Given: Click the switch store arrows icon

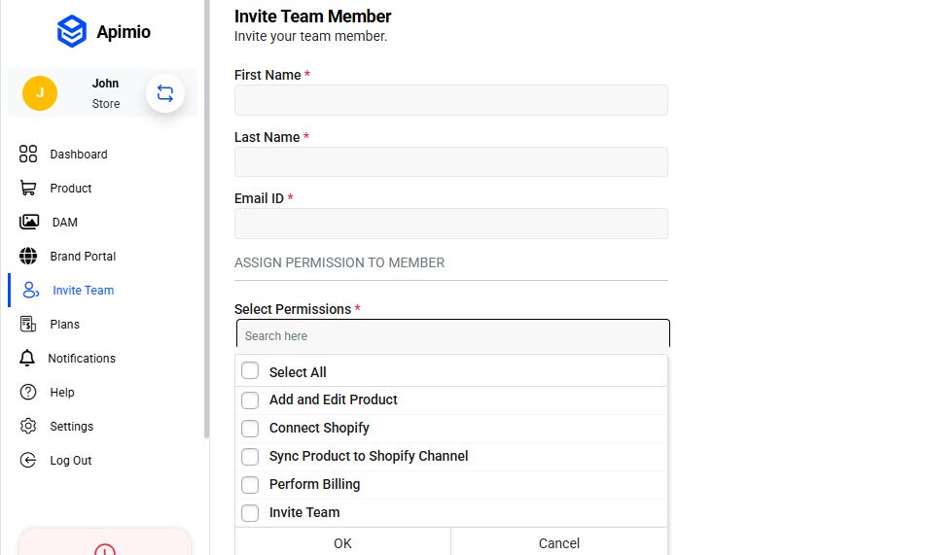Looking at the screenshot, I should coord(165,93).
